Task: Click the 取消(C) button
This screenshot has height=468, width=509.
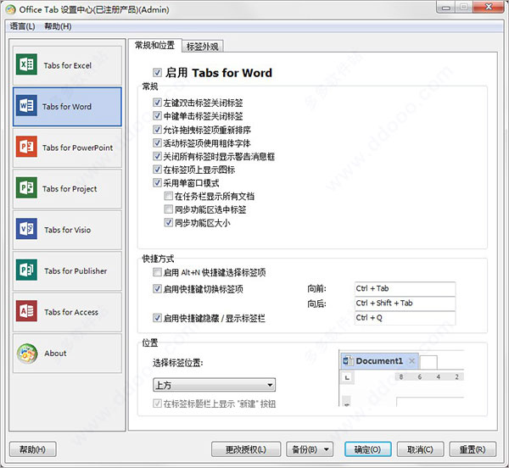Action: coord(420,449)
